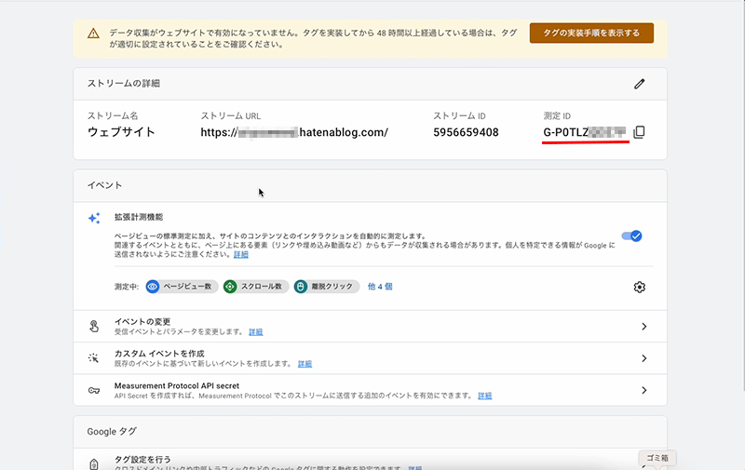
Task: Select the ページビュー数 chip label
Action: tap(187, 287)
